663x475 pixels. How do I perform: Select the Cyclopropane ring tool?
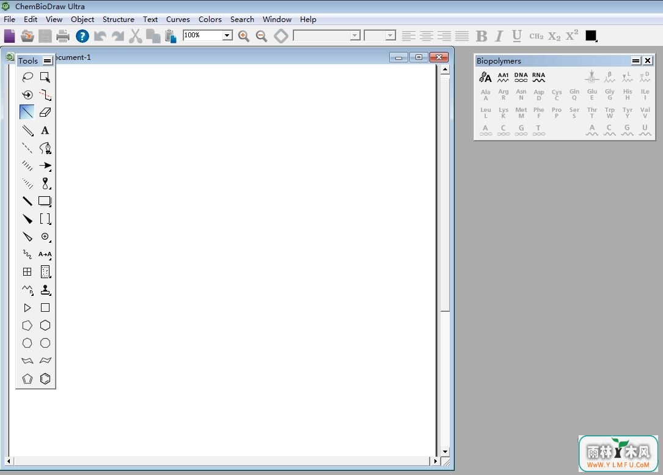pyautogui.click(x=27, y=307)
